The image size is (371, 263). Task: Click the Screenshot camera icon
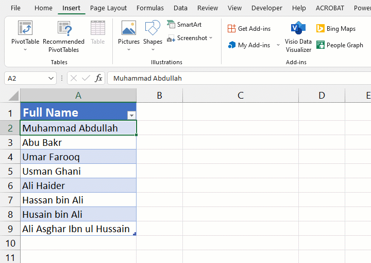(171, 38)
